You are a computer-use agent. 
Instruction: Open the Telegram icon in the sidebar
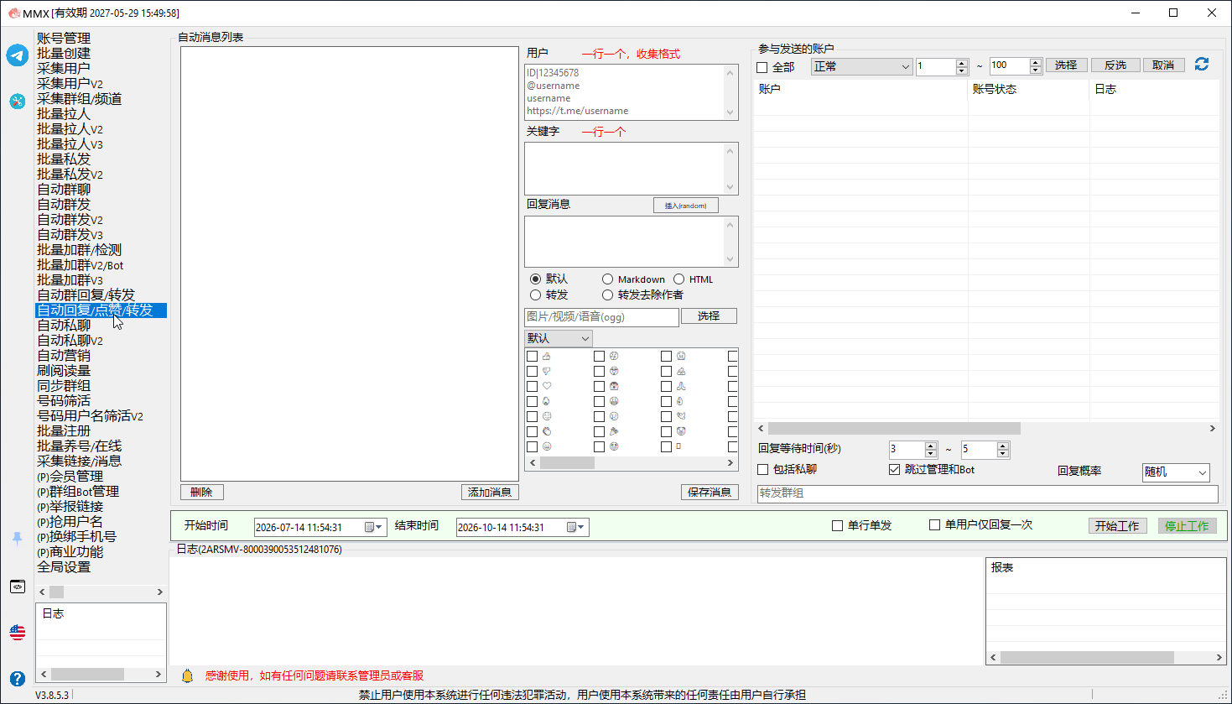(x=18, y=55)
